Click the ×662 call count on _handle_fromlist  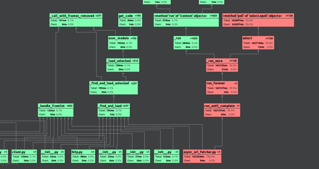pyautogui.click(x=69, y=106)
